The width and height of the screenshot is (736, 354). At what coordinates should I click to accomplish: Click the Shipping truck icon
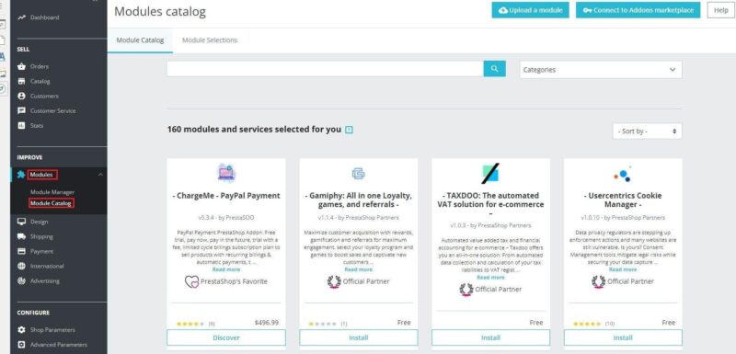pyautogui.click(x=21, y=236)
